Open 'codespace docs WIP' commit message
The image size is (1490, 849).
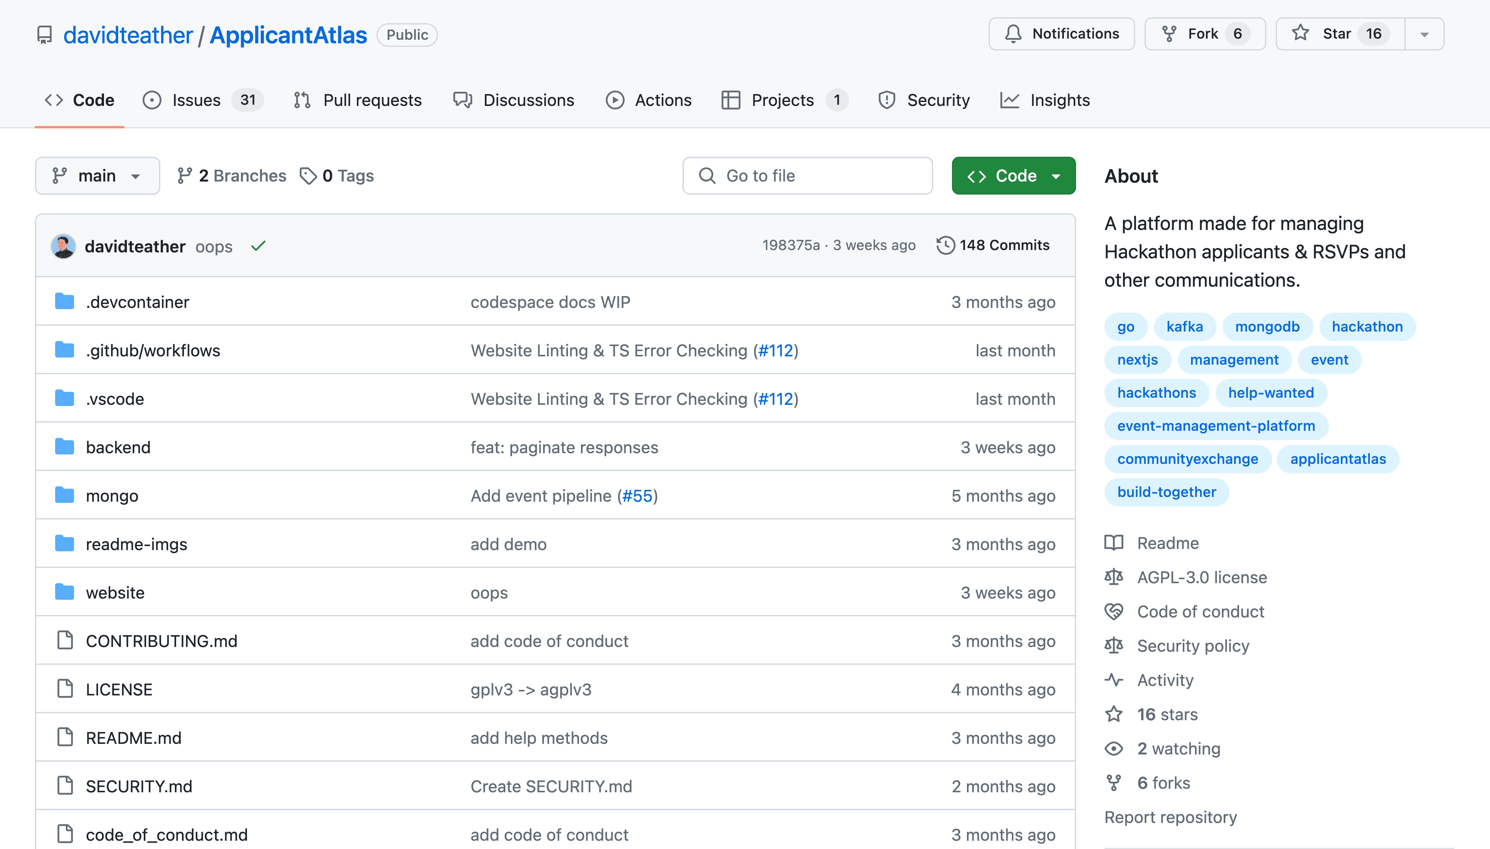click(x=550, y=302)
